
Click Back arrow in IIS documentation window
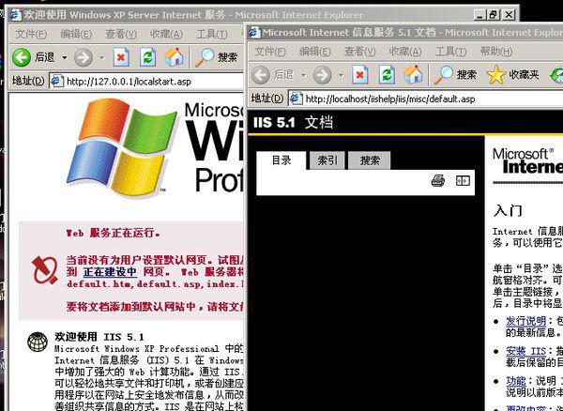tap(260, 75)
